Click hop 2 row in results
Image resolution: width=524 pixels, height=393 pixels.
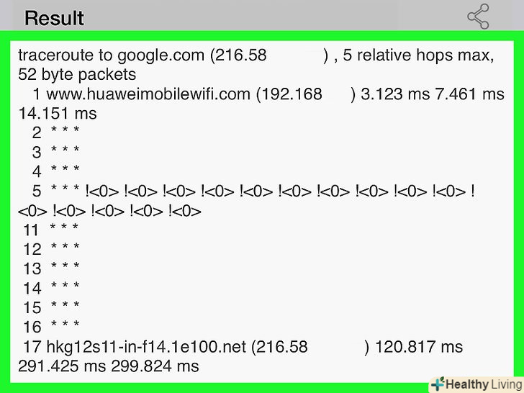(55, 132)
